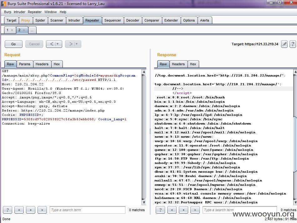297x223 pixels.
Task: Click the Burp Suite title bar icon
Action: coord(4,4)
